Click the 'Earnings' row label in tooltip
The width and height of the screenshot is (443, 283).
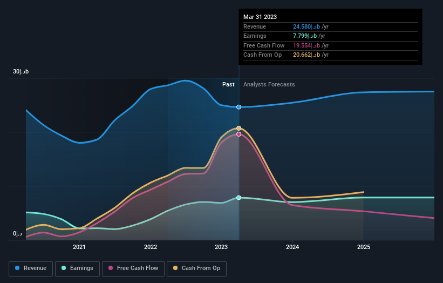tap(255, 36)
